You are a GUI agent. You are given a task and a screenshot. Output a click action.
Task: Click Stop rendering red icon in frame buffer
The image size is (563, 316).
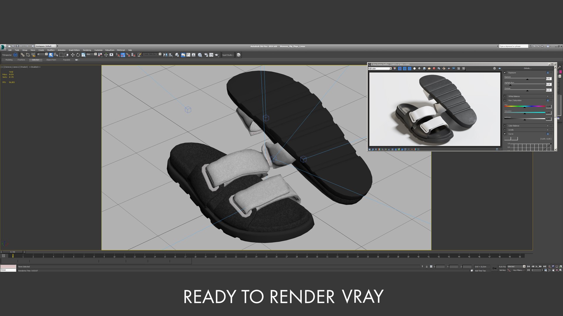[x=434, y=68]
